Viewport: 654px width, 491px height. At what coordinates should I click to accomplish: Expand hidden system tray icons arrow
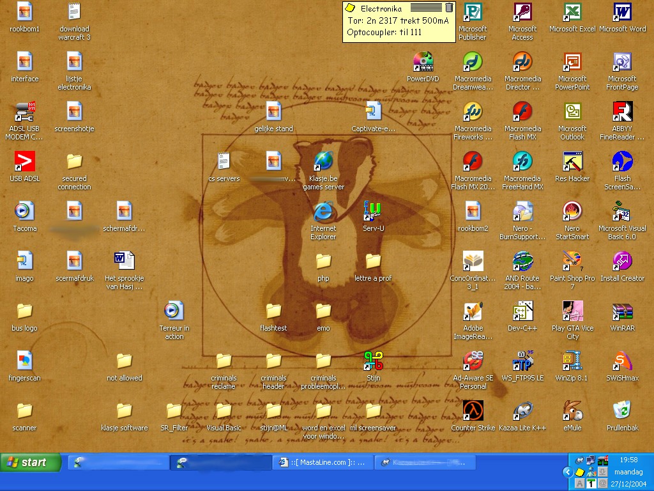pos(567,472)
